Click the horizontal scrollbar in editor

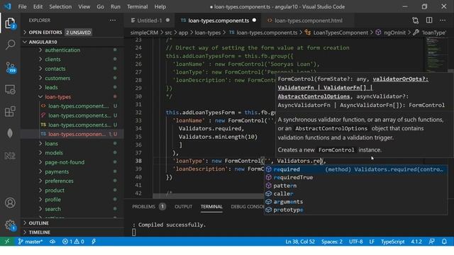coord(208,195)
